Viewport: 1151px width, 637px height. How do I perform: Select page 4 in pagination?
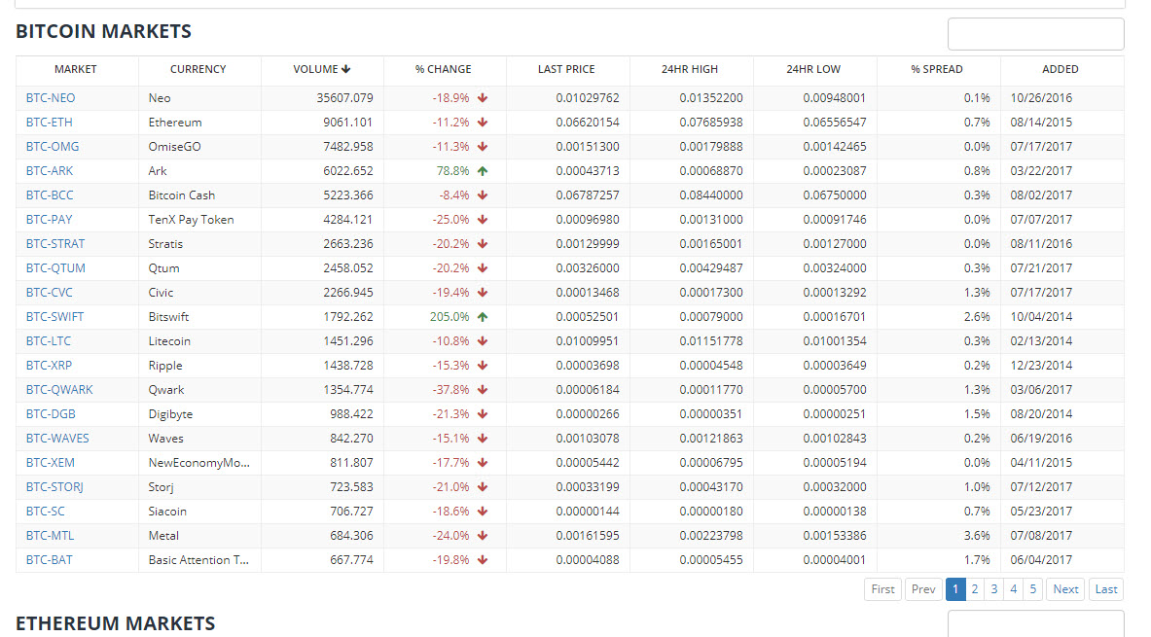[x=1014, y=589]
